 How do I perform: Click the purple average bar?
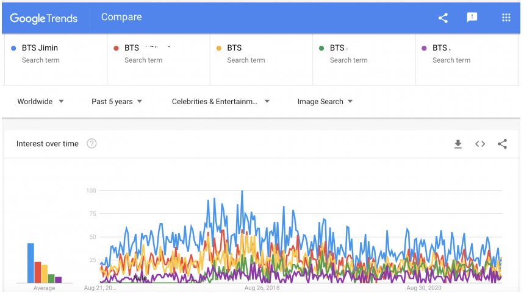click(58, 280)
